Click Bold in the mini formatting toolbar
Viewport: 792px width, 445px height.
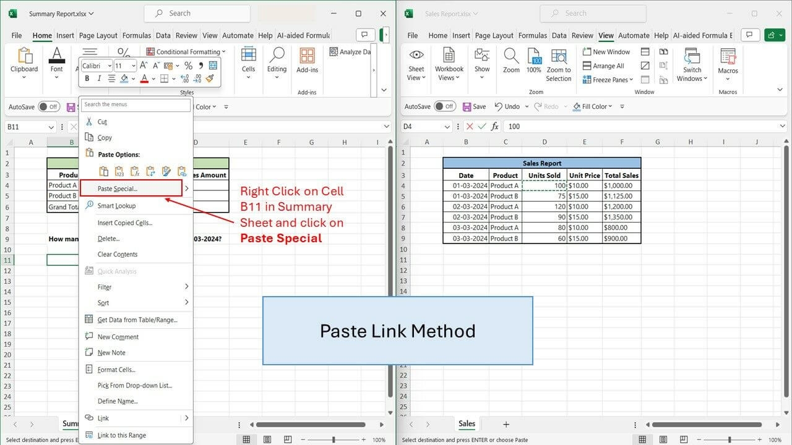(87, 78)
